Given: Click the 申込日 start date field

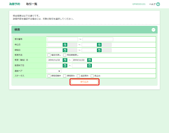Looking at the screenshot, I should pyautogui.click(x=55, y=45).
